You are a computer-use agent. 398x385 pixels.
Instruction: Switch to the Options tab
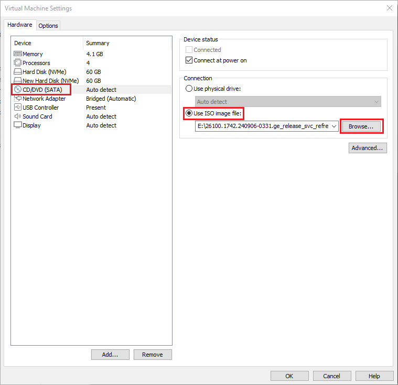click(48, 26)
